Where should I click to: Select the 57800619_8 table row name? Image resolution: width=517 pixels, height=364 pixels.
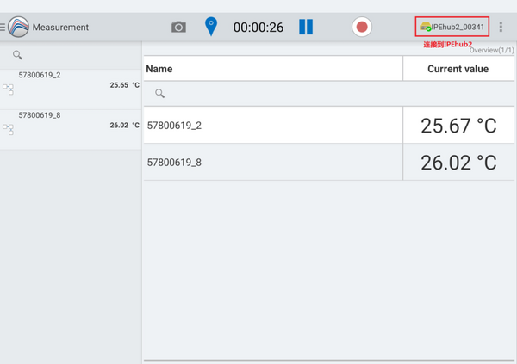point(174,163)
